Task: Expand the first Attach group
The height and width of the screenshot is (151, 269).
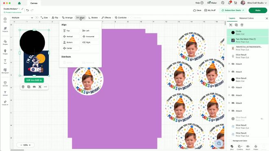Action: [x=229, y=64]
